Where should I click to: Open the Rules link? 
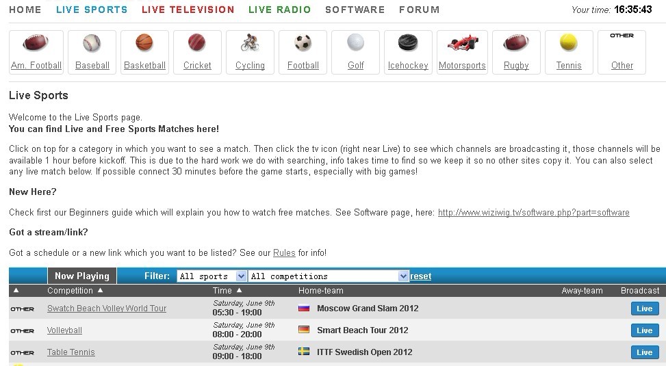click(284, 252)
